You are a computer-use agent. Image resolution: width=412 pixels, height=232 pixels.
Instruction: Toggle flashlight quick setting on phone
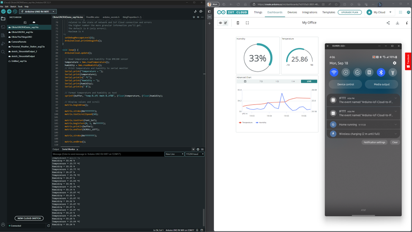pos(393,73)
